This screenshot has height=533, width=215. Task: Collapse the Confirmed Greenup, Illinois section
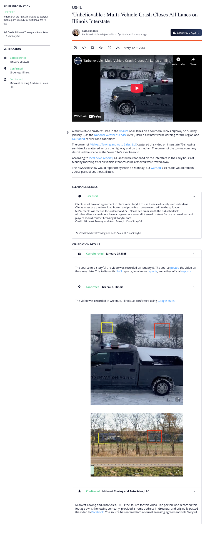(x=194, y=287)
